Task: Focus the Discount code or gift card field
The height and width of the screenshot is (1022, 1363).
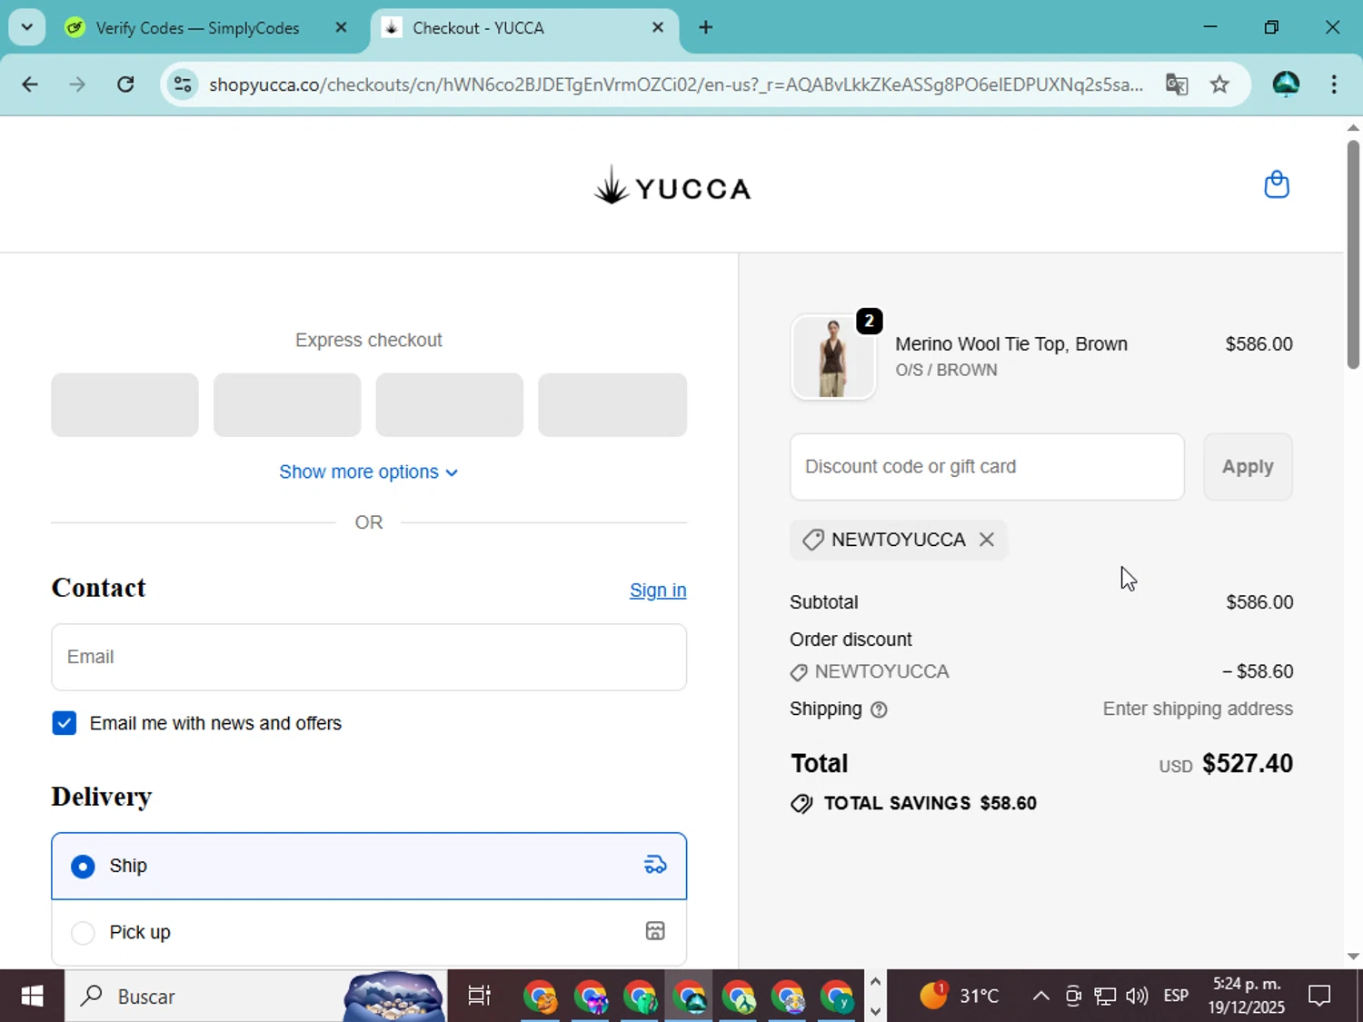Action: [987, 467]
